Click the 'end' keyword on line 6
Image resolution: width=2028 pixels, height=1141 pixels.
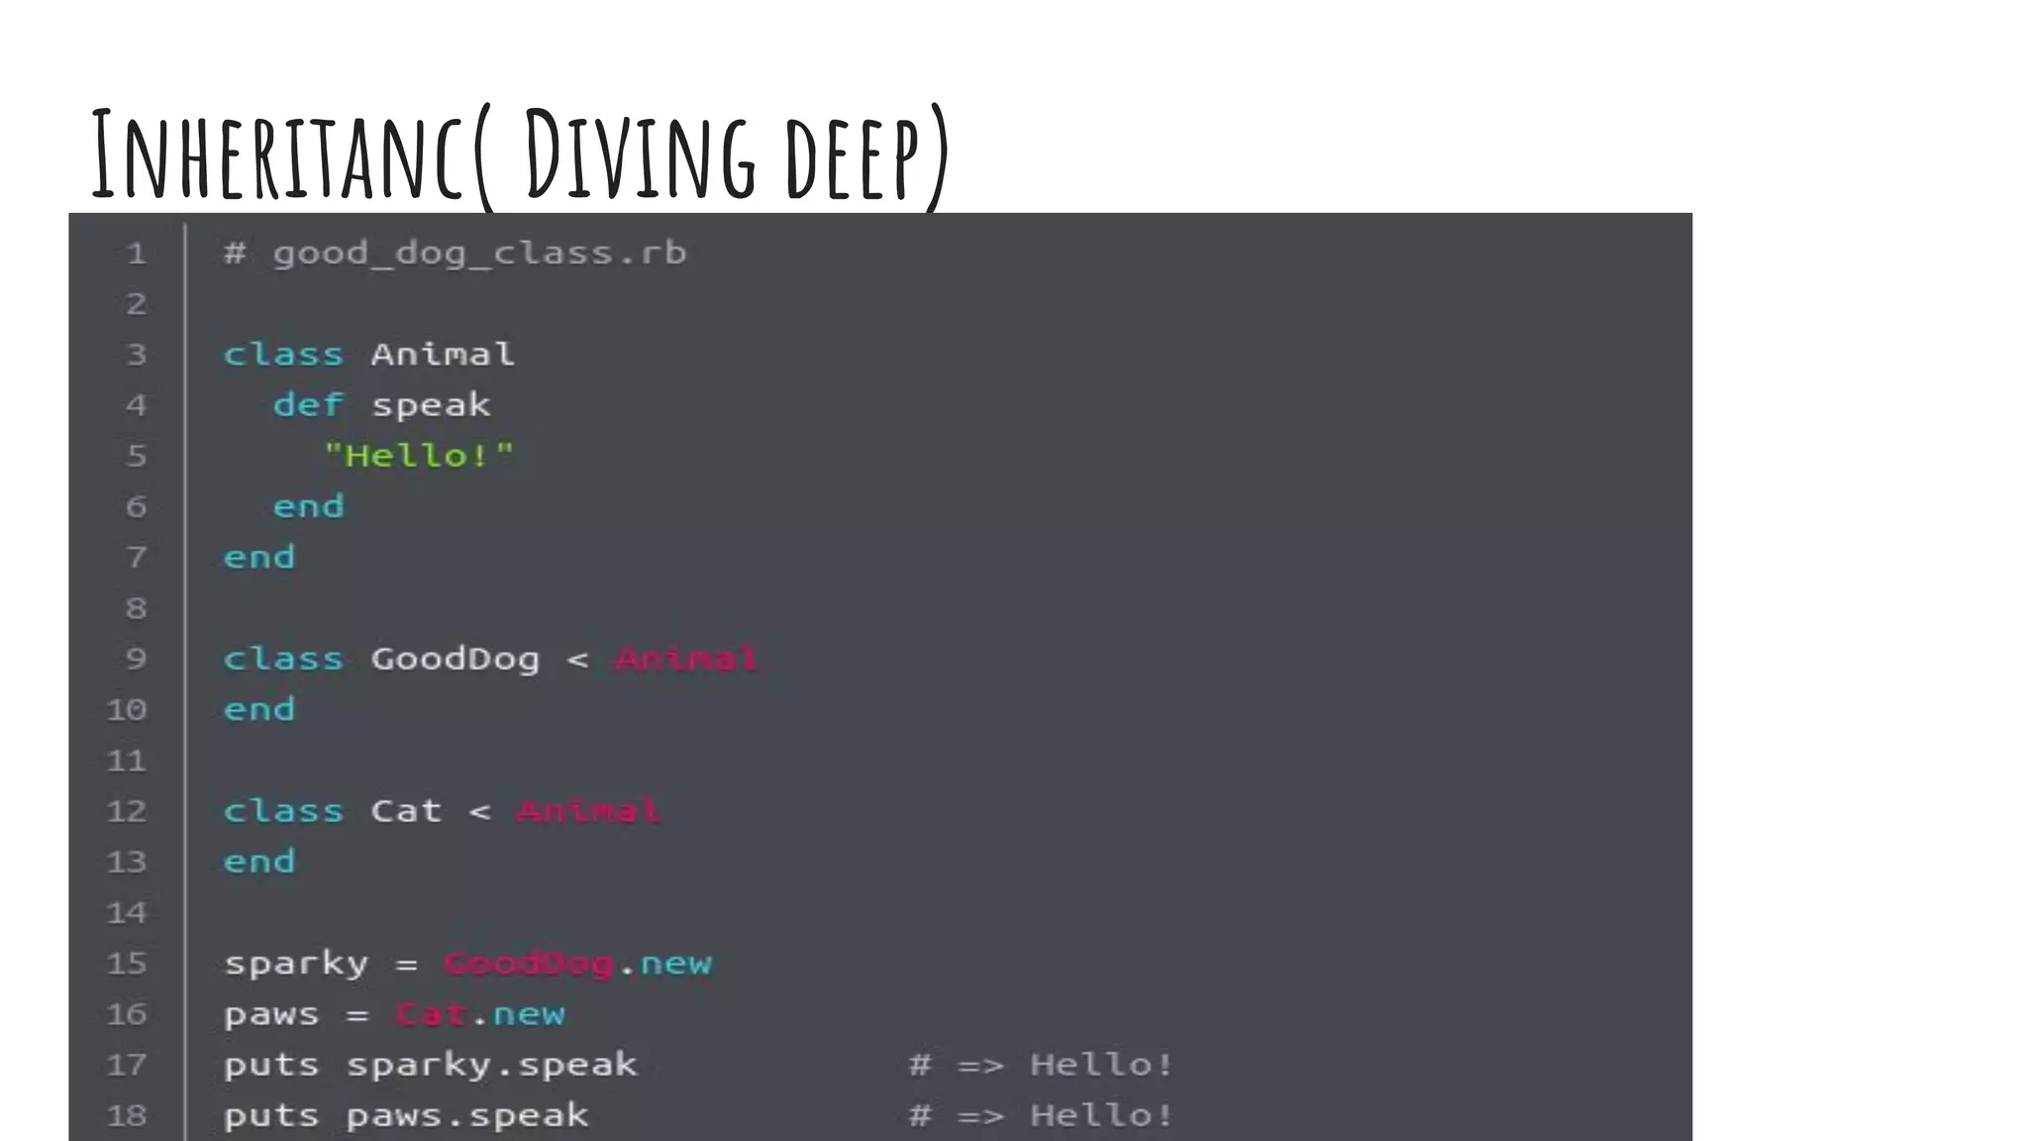[x=308, y=507]
